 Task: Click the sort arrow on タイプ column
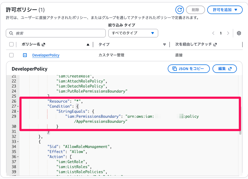pyautogui.click(x=165, y=45)
